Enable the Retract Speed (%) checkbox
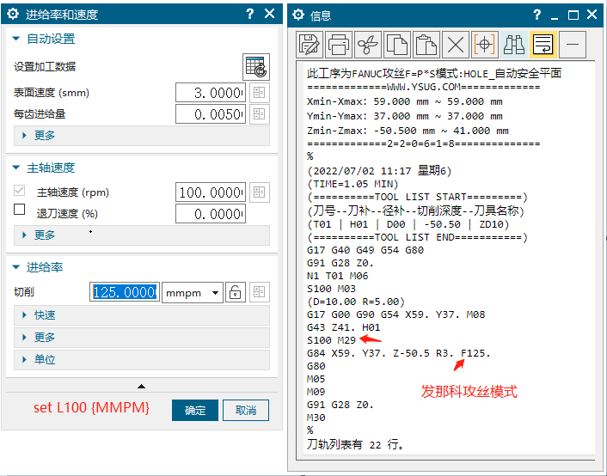 tap(20, 210)
